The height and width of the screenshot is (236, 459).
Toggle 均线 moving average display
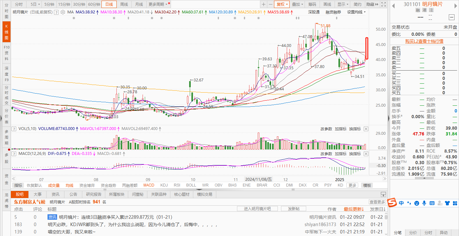pos(70,185)
